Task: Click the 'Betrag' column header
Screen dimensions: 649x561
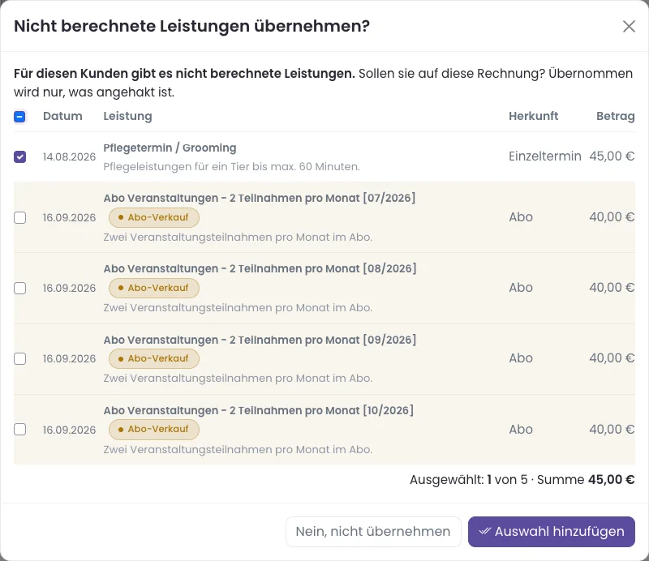Action: pyautogui.click(x=616, y=116)
